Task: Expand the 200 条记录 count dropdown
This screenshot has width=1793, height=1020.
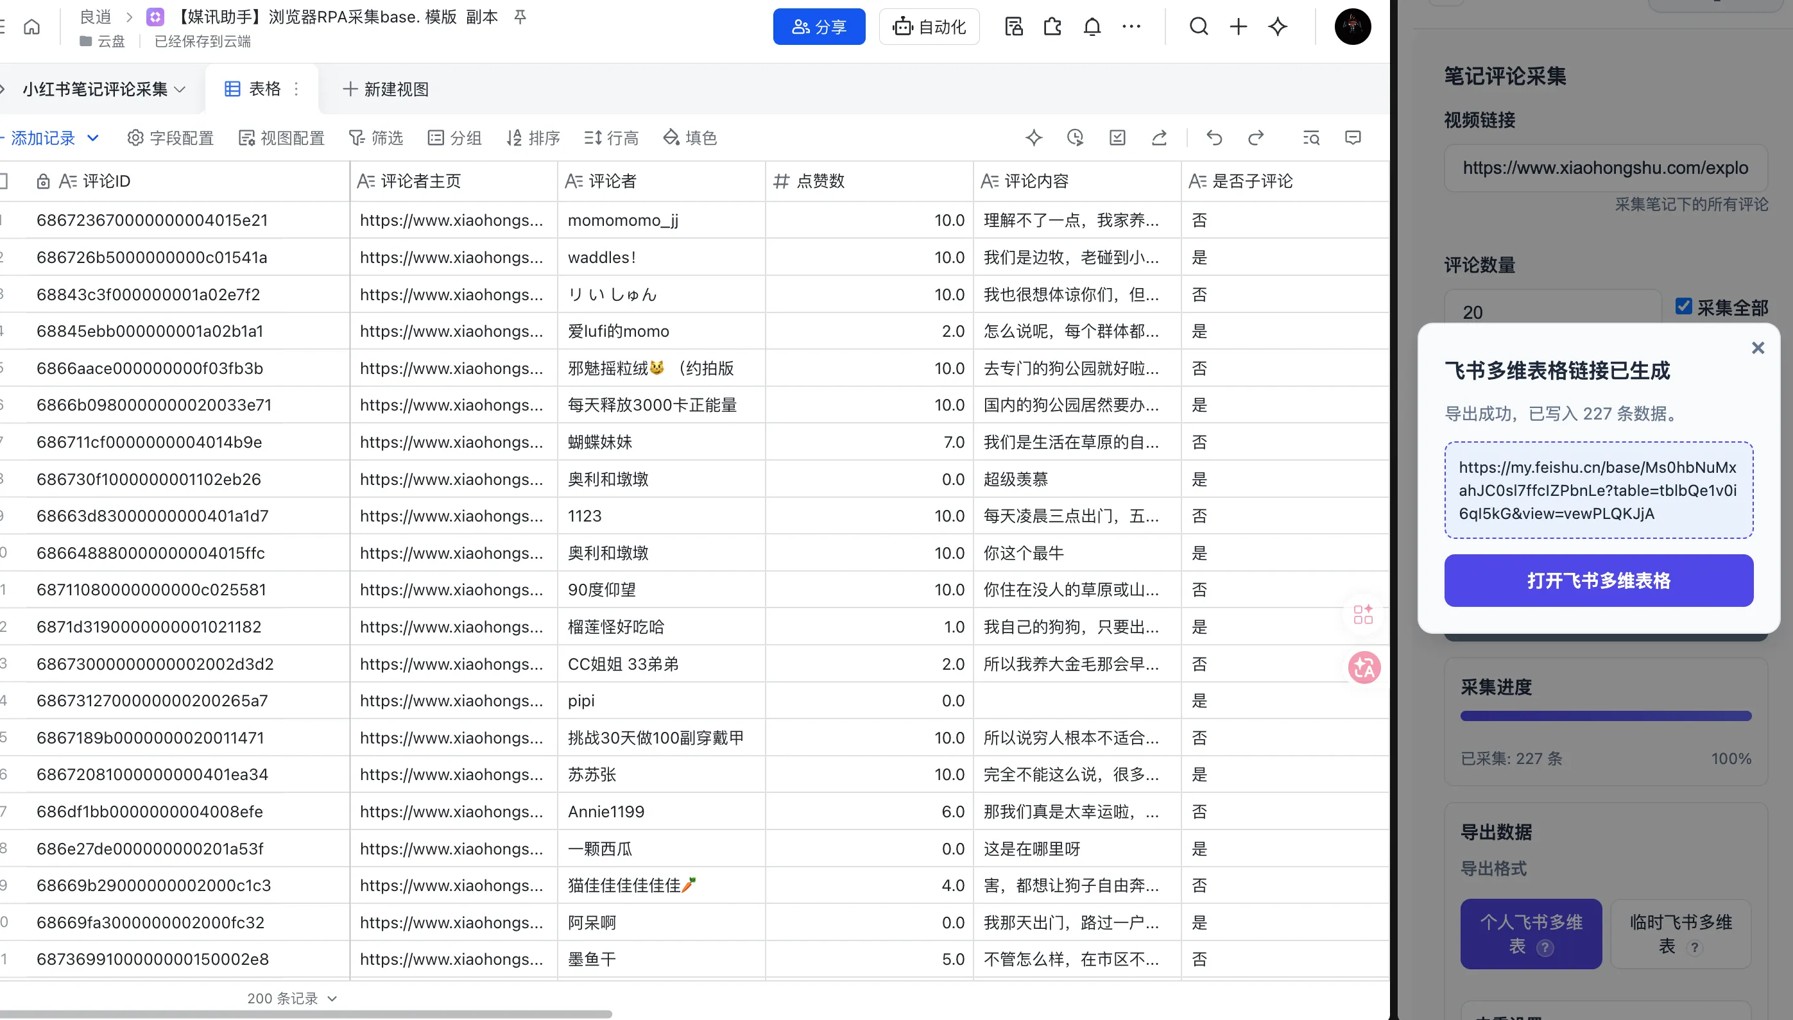Action: click(292, 998)
